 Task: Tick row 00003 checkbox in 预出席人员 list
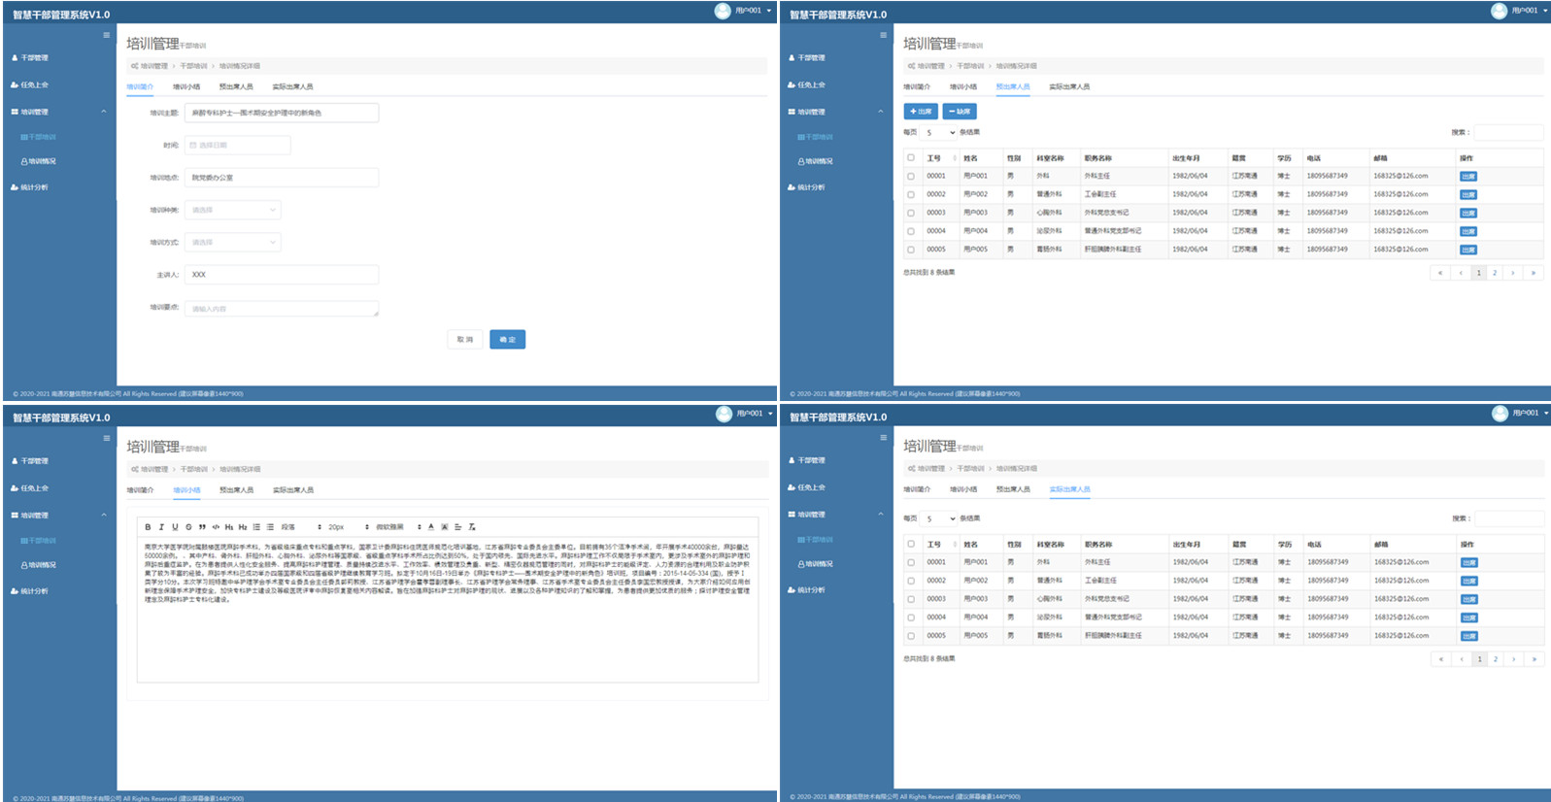click(910, 213)
